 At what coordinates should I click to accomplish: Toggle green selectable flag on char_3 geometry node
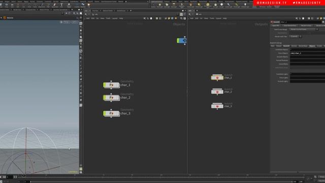[x=105, y=113]
